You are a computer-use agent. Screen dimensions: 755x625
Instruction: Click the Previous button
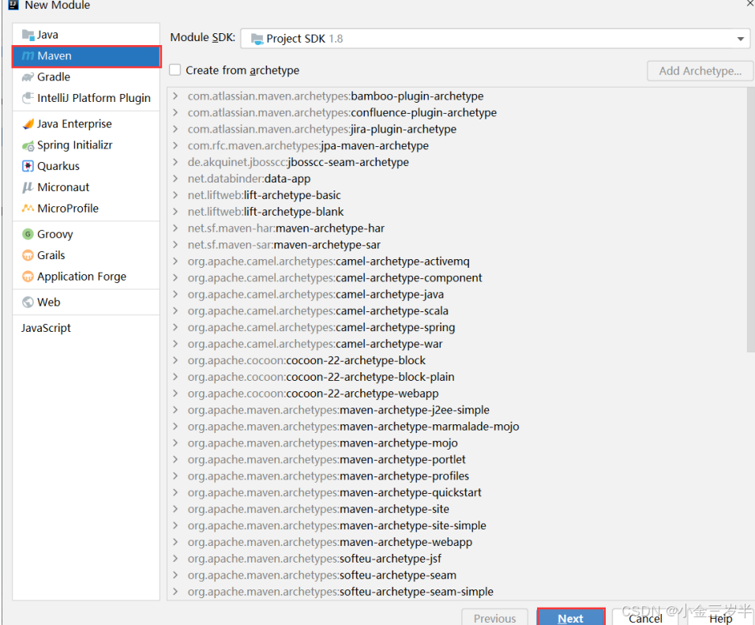[494, 617]
